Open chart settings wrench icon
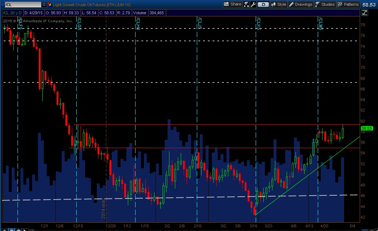The width and height of the screenshot is (378, 231). coord(253,4)
